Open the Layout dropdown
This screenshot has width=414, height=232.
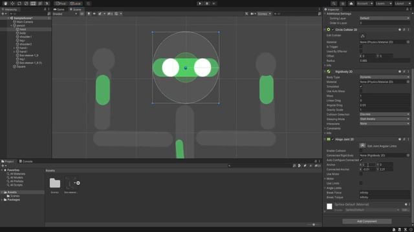coord(403,3)
